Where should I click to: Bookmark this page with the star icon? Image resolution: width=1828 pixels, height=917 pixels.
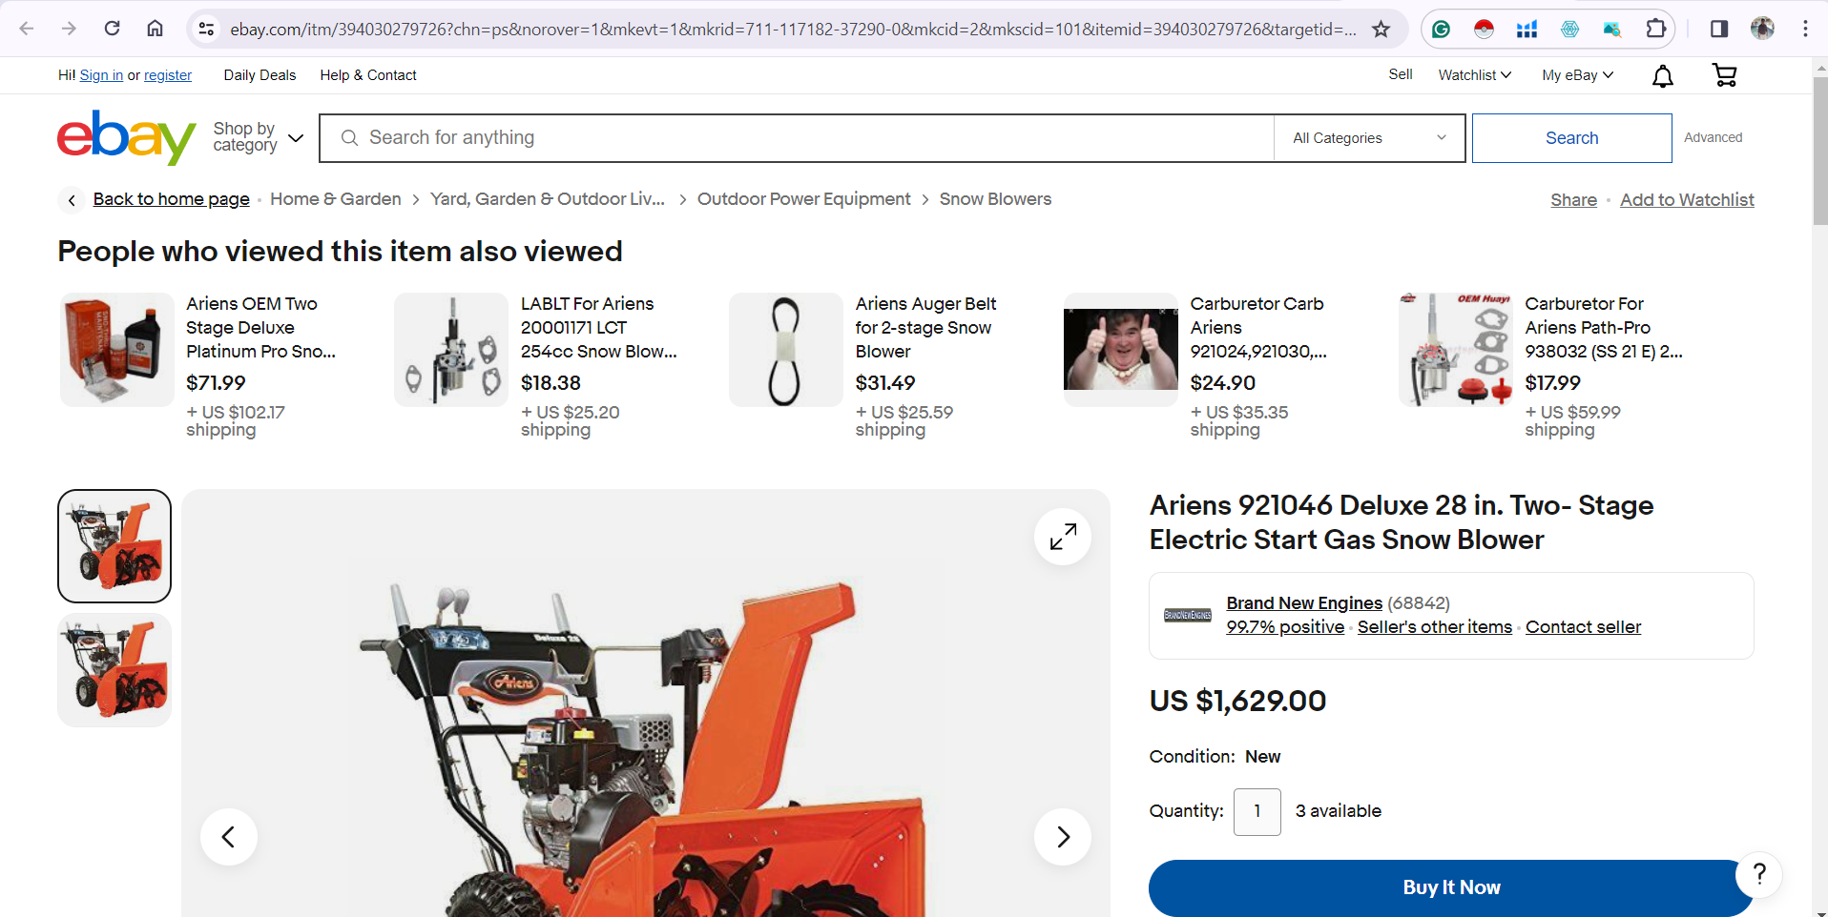pos(1381,30)
